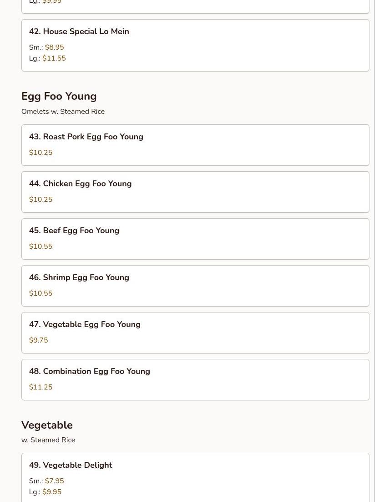Click the Beef Egg Foo Young price
Image resolution: width=384 pixels, height=502 pixels.
[40, 246]
